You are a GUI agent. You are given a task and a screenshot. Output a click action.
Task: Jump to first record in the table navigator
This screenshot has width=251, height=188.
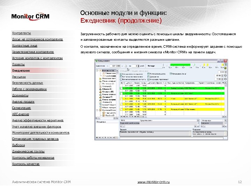point(122,117)
